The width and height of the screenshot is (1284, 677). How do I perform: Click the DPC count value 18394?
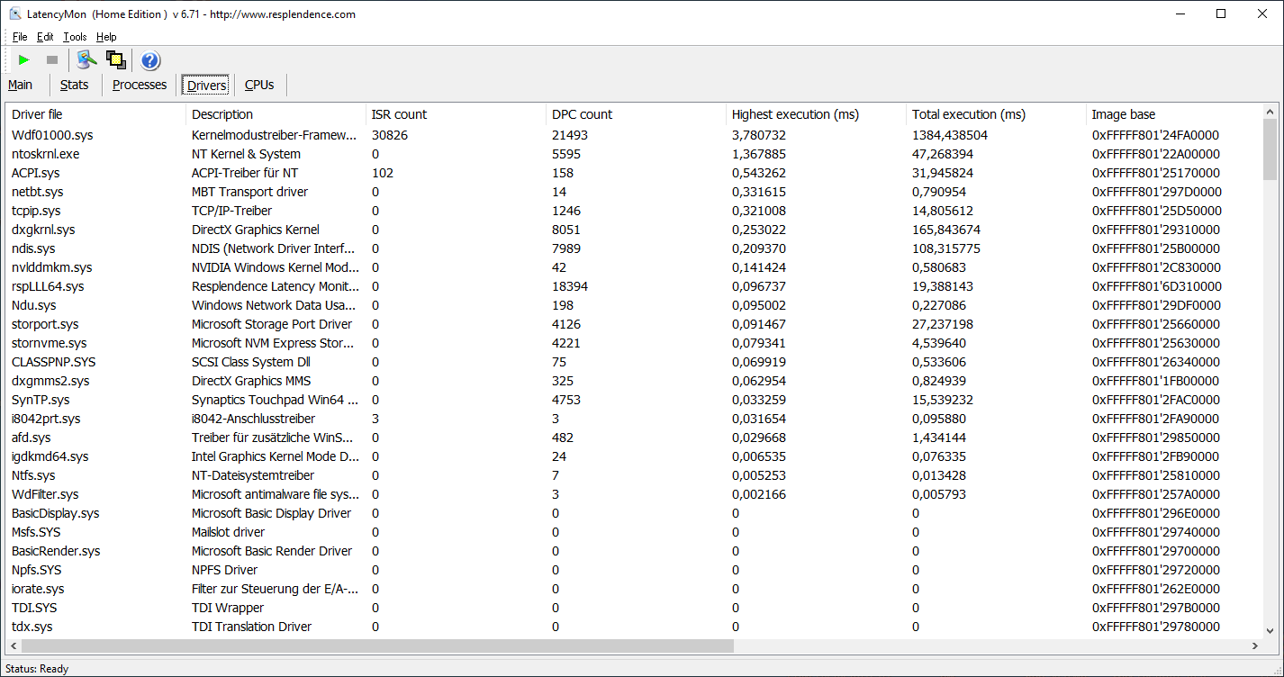coord(570,286)
